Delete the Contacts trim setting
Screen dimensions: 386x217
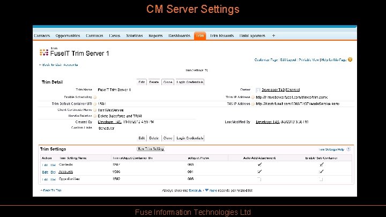tap(53, 165)
